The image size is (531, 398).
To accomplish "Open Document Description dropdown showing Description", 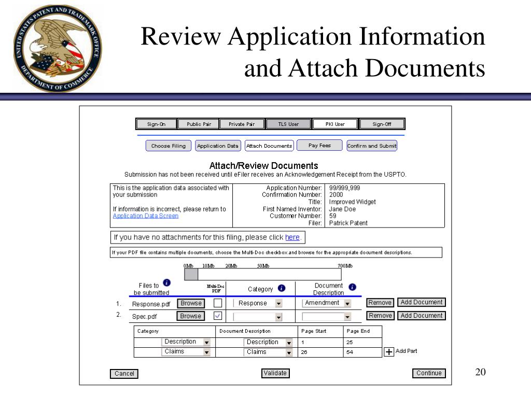I will coord(268,342).
